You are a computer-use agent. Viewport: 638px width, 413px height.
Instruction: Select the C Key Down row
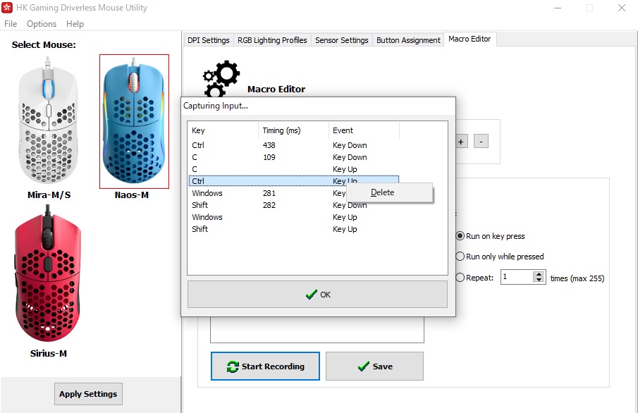pyautogui.click(x=294, y=157)
